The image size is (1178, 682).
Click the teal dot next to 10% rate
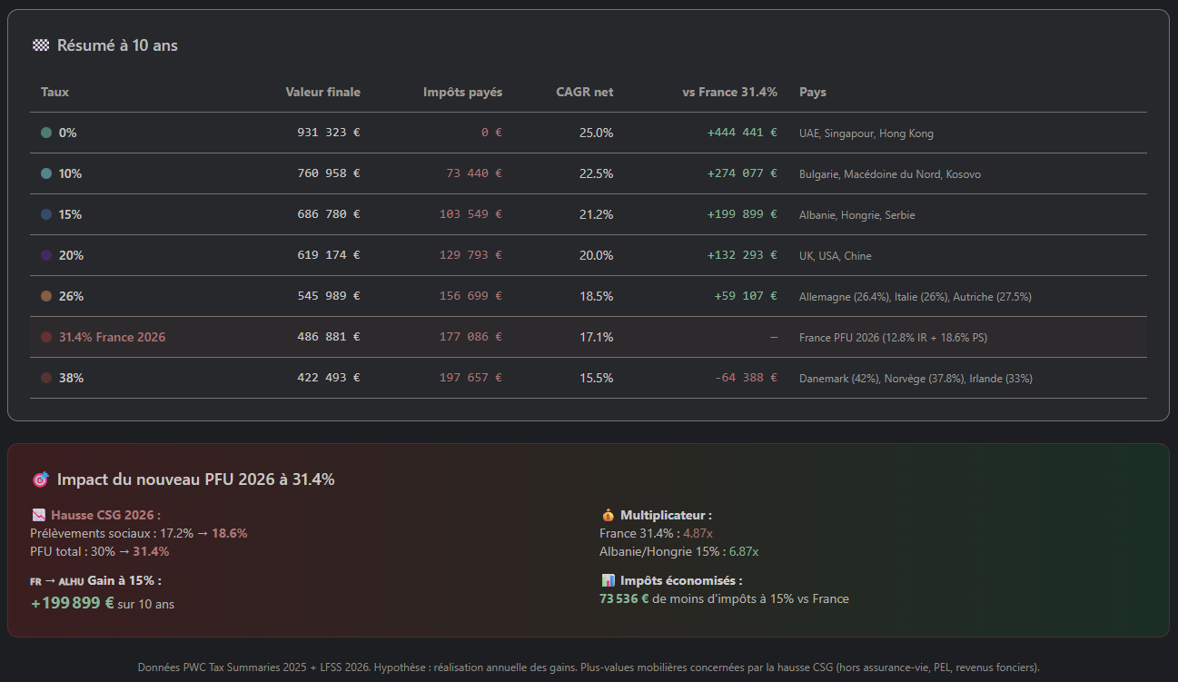(46, 173)
